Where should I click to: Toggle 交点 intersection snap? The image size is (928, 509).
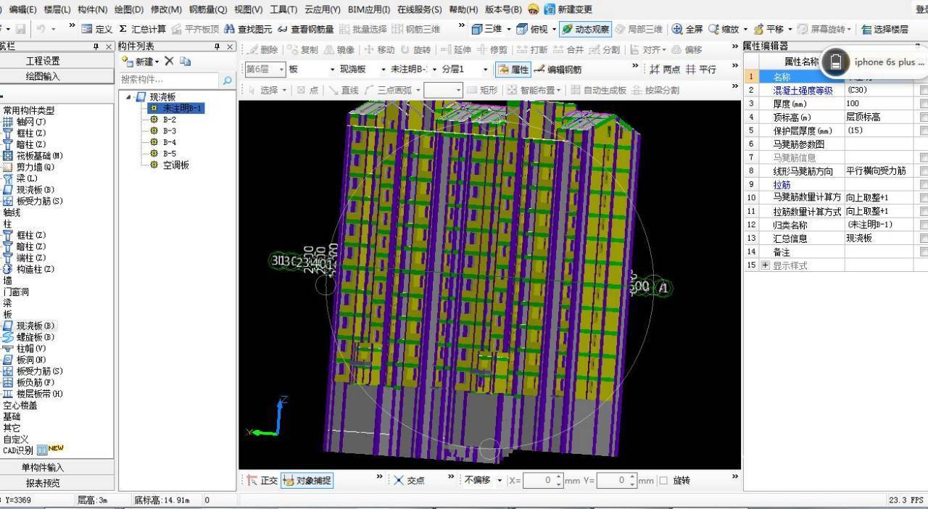pyautogui.click(x=409, y=480)
